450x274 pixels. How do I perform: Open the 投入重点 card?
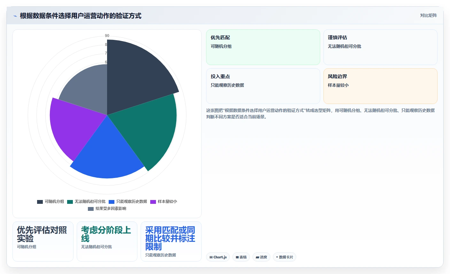tap(263, 86)
